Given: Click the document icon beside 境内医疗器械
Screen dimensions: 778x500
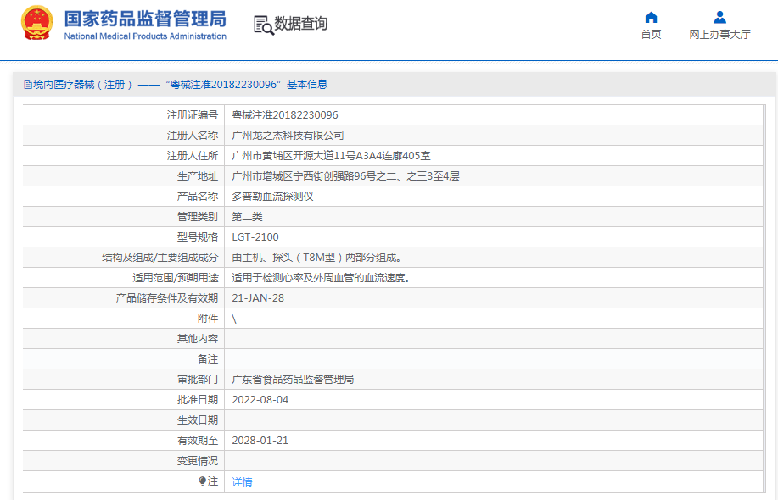Looking at the screenshot, I should pos(27,85).
